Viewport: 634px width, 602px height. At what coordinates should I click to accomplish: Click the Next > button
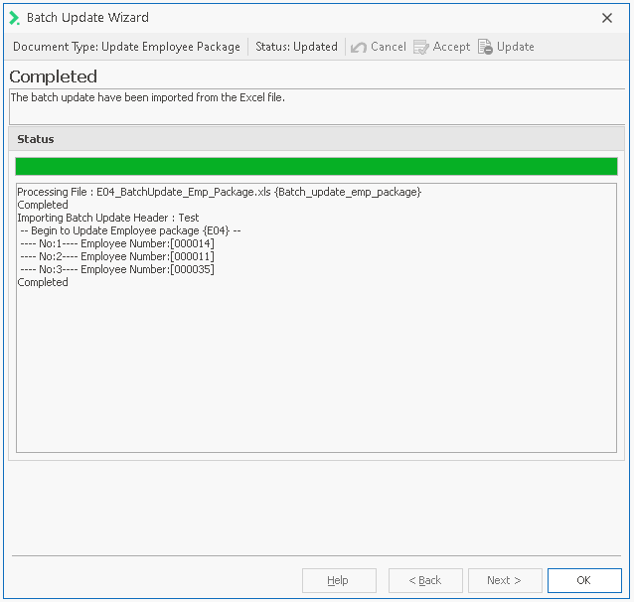tap(505, 580)
